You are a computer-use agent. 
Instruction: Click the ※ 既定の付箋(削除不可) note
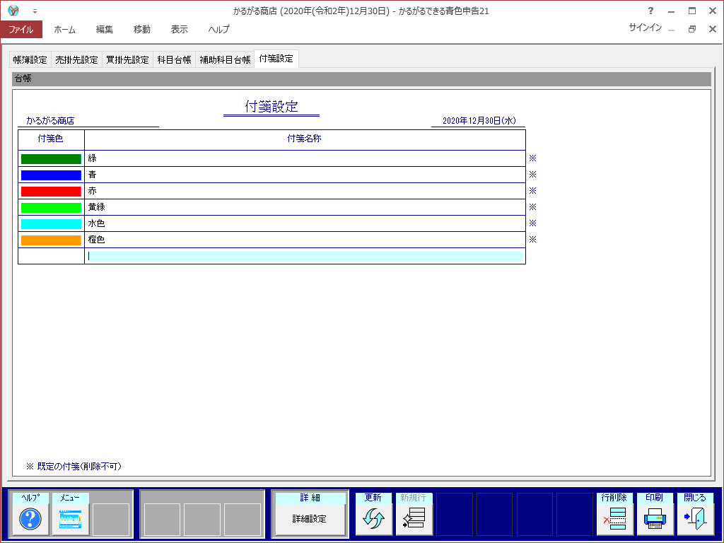pos(74,467)
